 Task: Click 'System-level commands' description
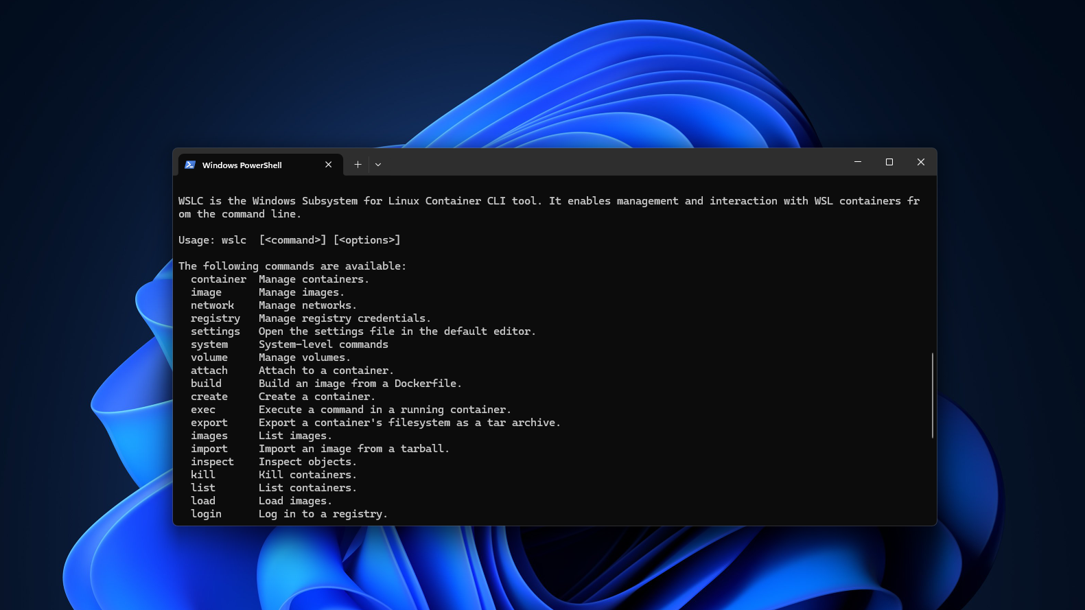coord(323,344)
